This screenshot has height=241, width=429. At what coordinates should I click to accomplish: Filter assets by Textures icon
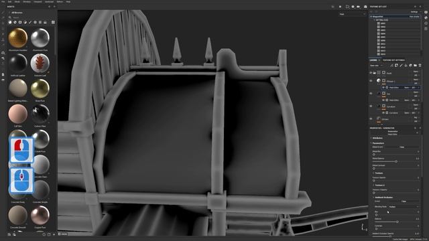coord(40,22)
